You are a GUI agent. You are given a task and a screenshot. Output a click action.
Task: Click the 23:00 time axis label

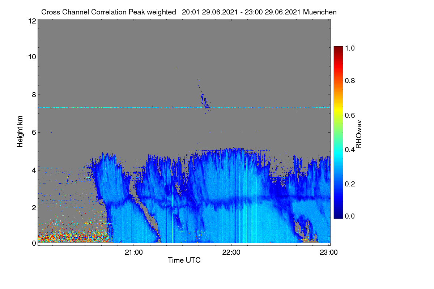tap(329, 252)
